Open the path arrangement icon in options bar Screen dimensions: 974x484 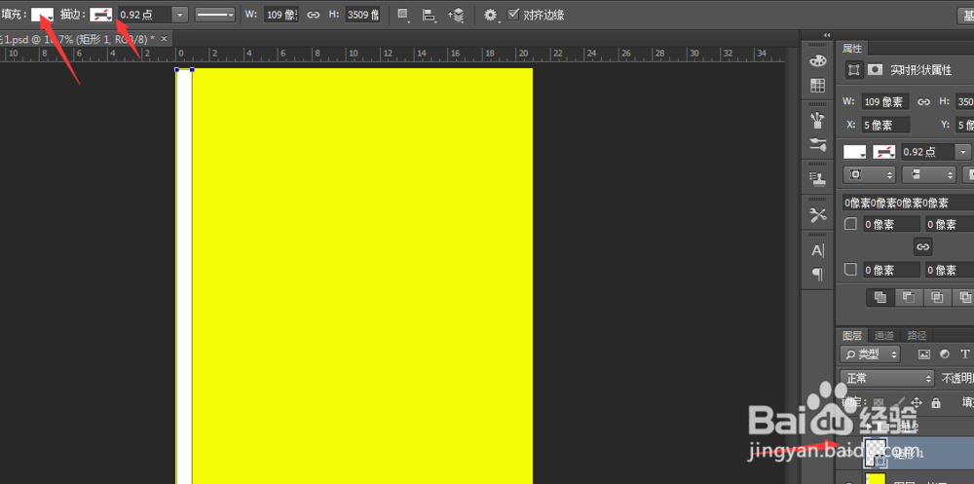click(456, 15)
